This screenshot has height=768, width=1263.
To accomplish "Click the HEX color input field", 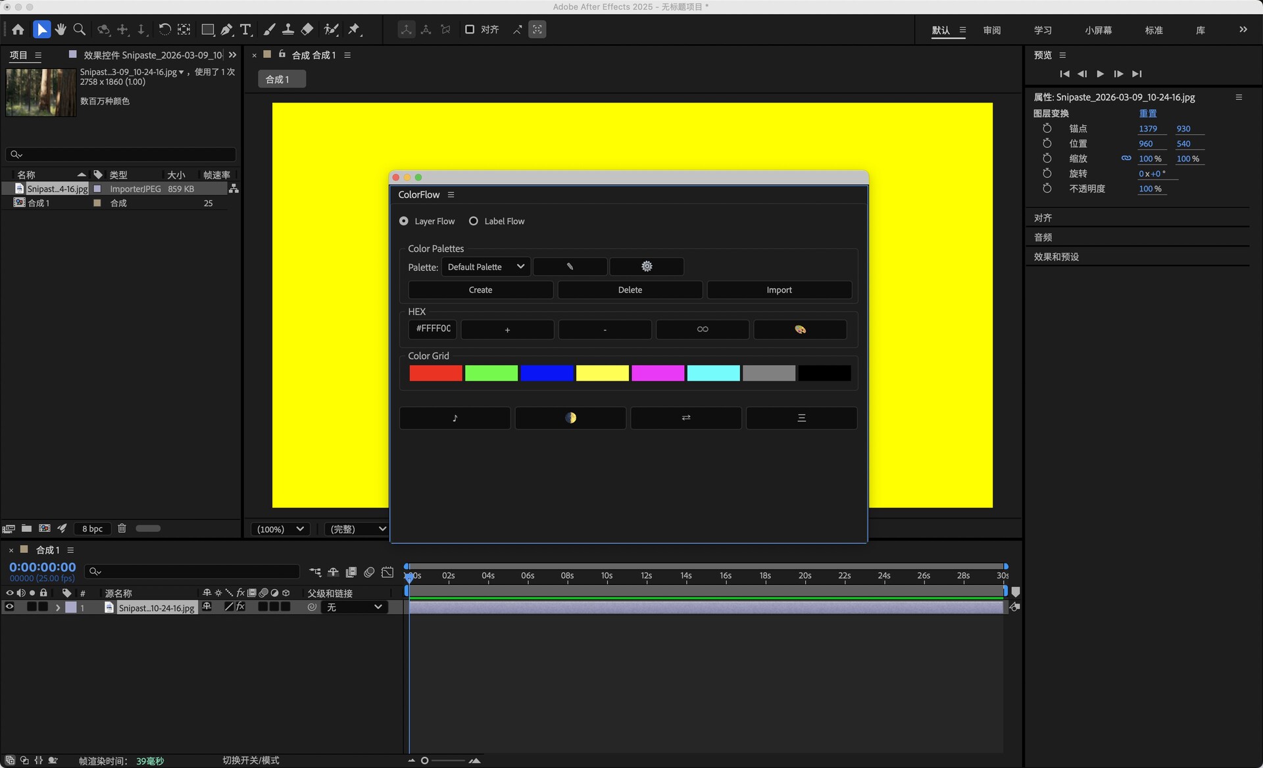I will pyautogui.click(x=433, y=329).
